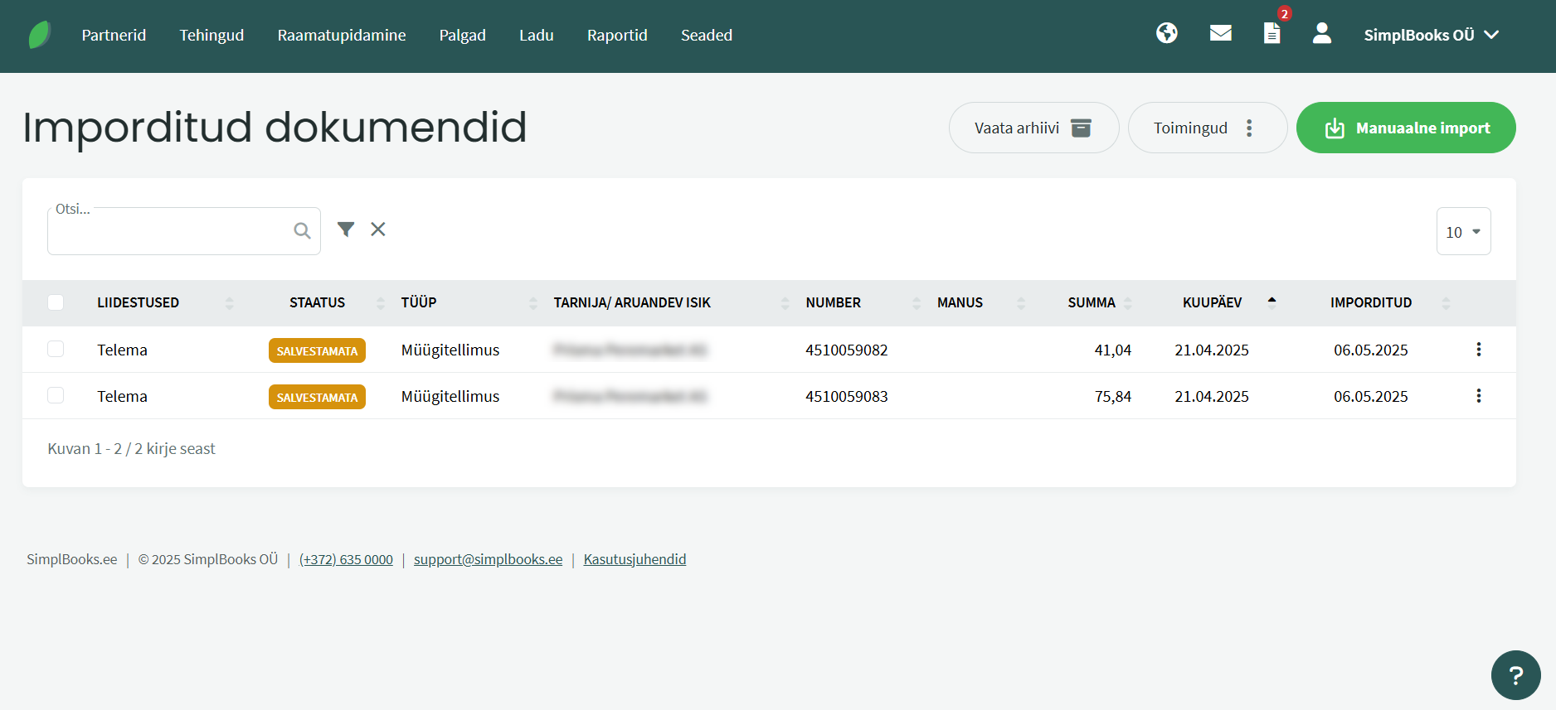Focus the Otsi search field
The image size is (1556, 710).
click(184, 231)
